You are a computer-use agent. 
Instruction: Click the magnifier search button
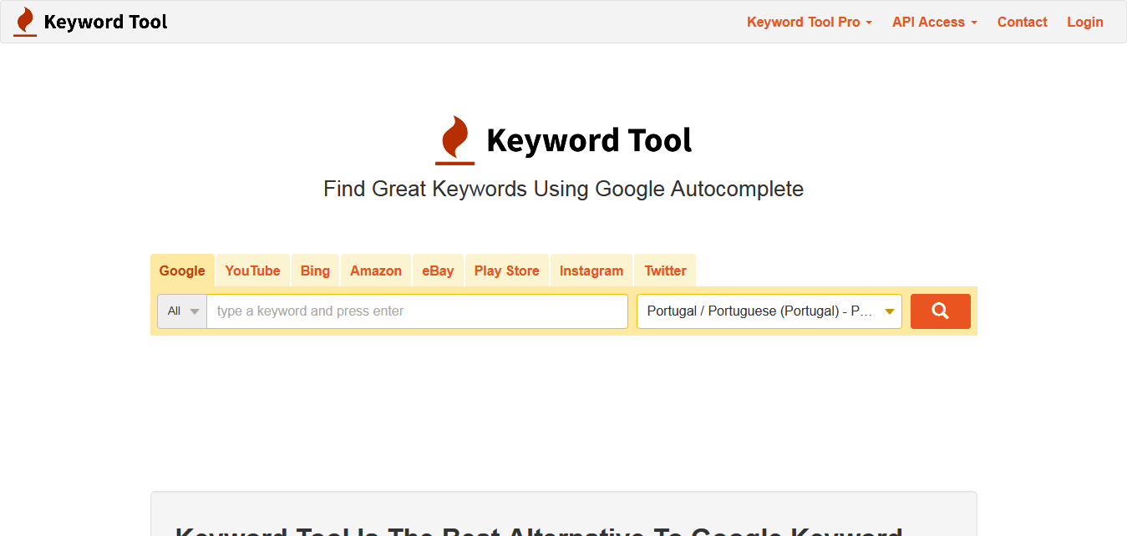940,311
